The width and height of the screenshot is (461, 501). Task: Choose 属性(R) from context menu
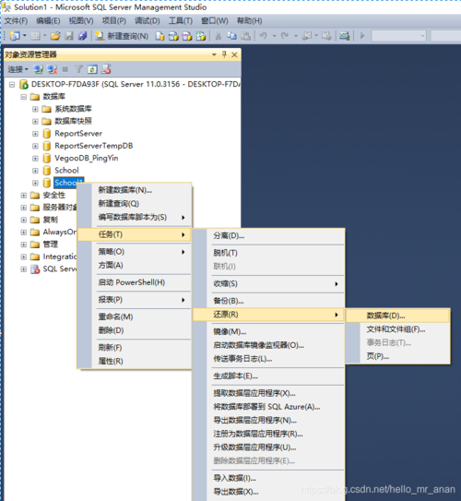point(135,362)
